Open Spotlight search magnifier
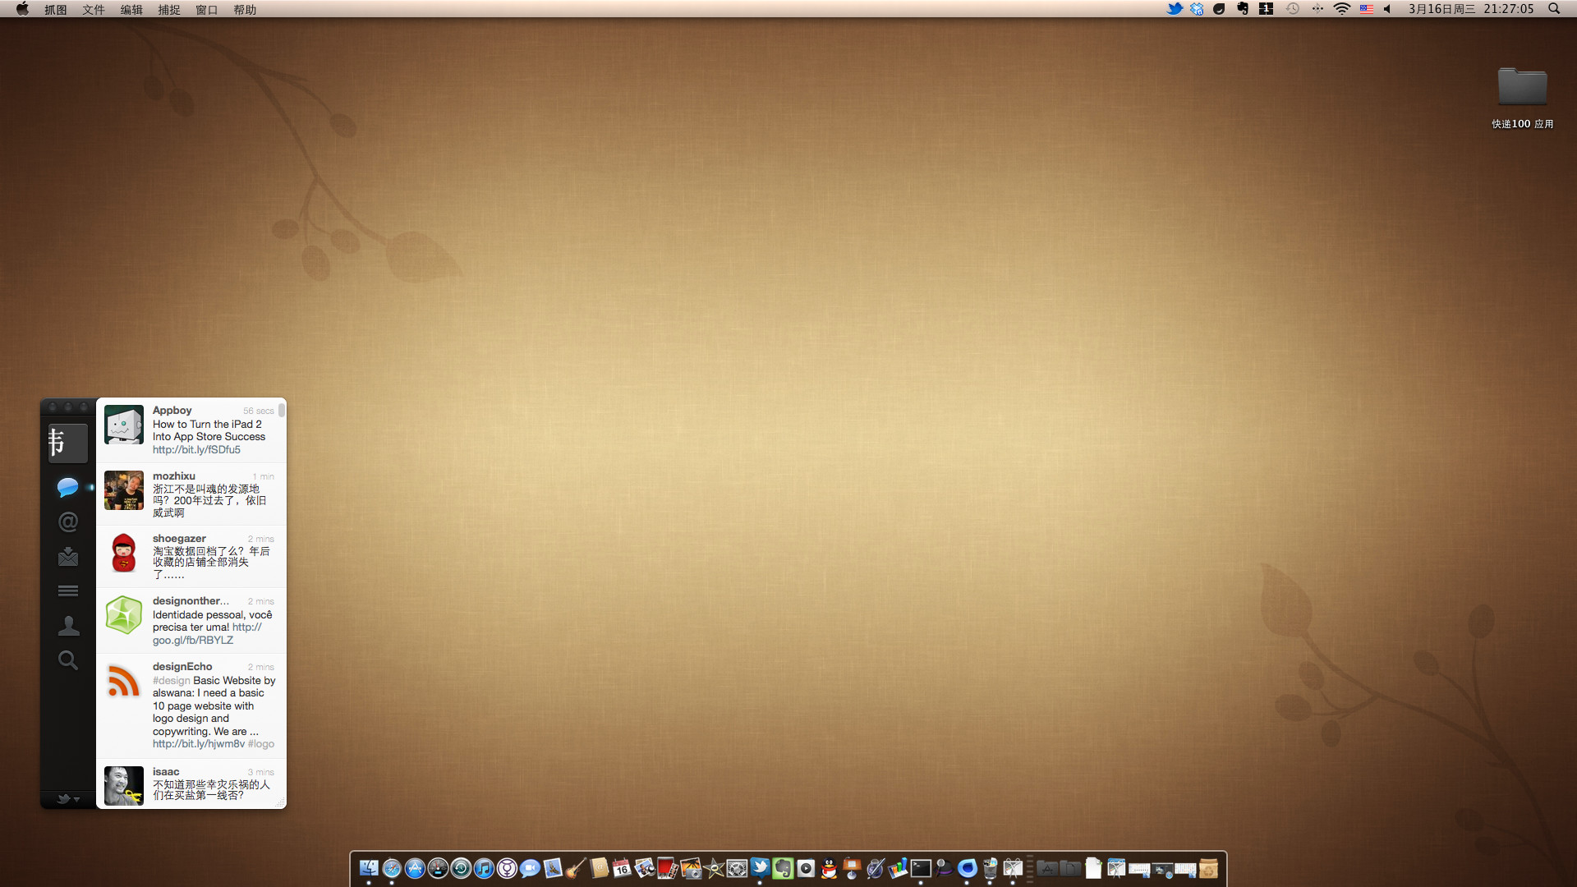The width and height of the screenshot is (1577, 887). [x=1554, y=9]
